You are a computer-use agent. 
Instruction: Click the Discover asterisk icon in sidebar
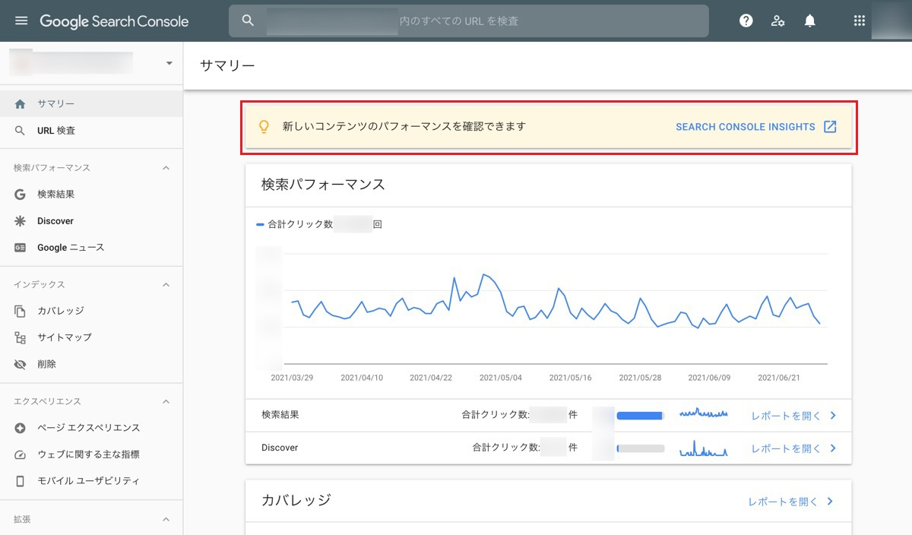pos(21,221)
